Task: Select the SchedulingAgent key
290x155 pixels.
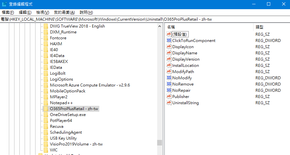Action: pos(66,132)
